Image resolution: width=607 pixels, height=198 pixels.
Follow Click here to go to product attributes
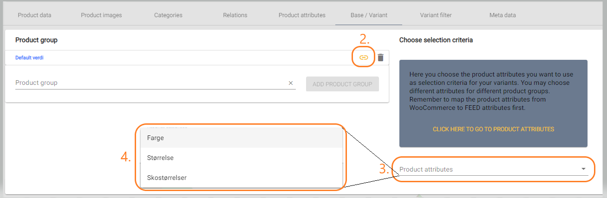(493, 129)
